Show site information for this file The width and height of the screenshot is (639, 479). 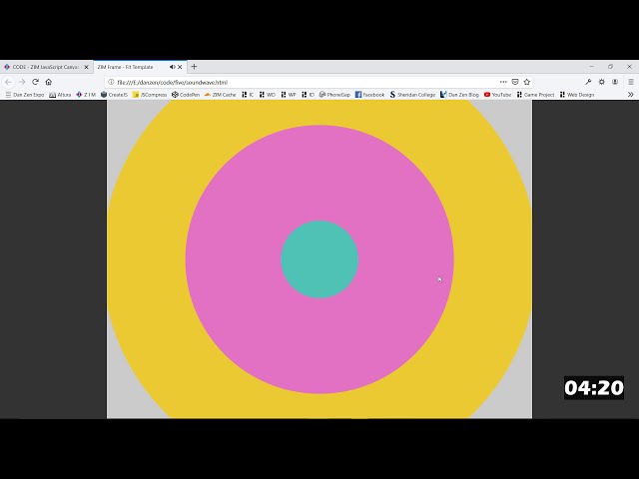[x=111, y=82]
